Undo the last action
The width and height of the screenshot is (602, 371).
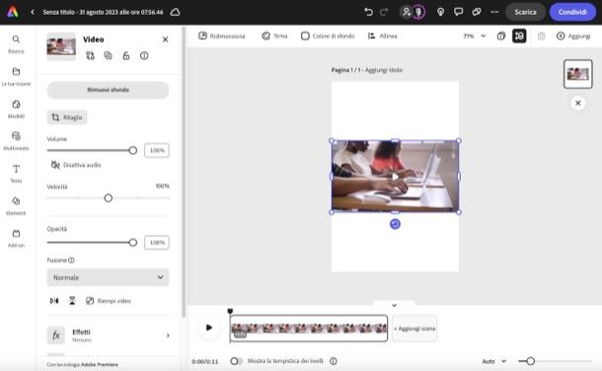click(x=368, y=12)
